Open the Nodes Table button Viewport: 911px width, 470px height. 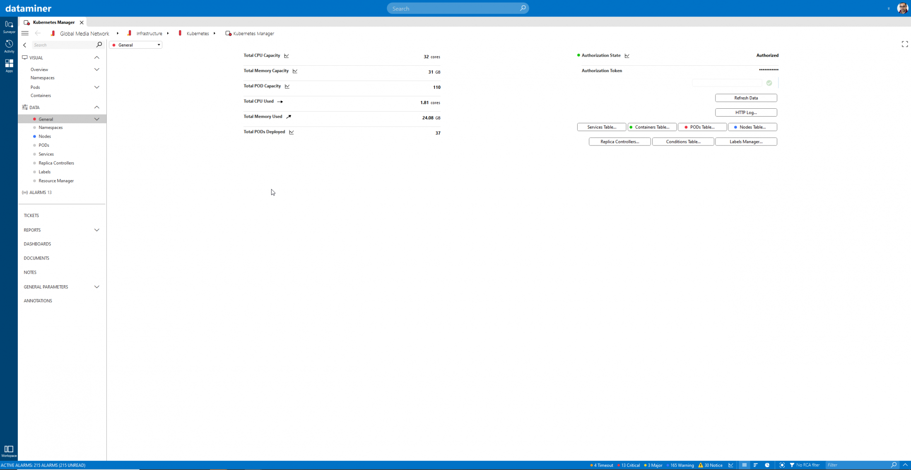[752, 127]
